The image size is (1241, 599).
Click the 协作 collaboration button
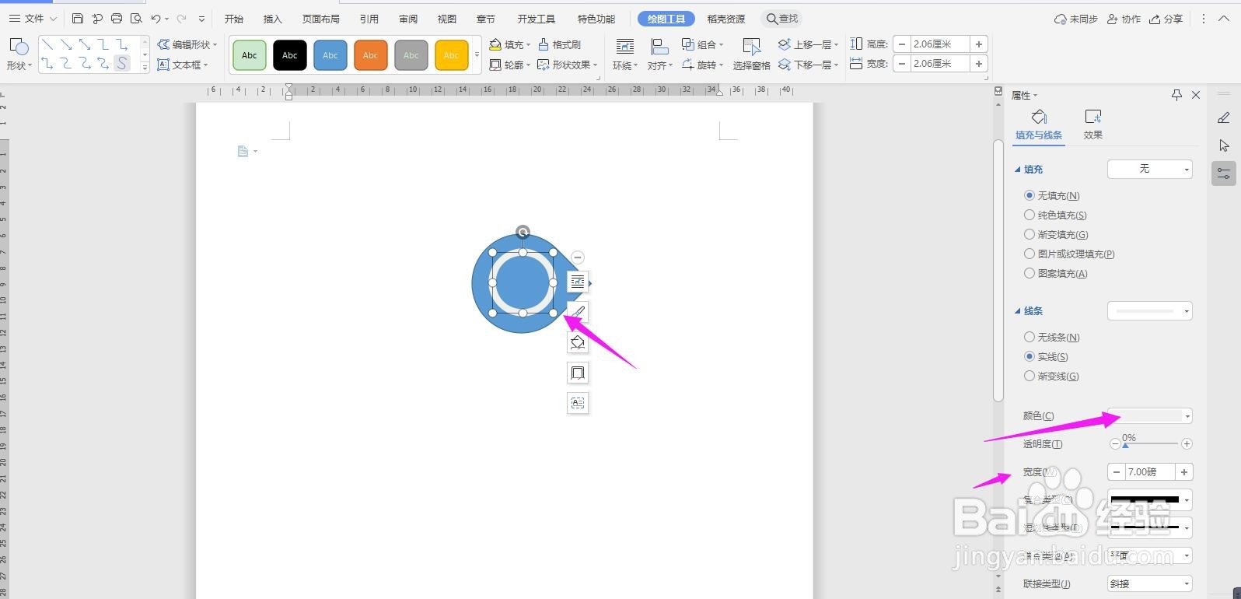pos(1124,19)
